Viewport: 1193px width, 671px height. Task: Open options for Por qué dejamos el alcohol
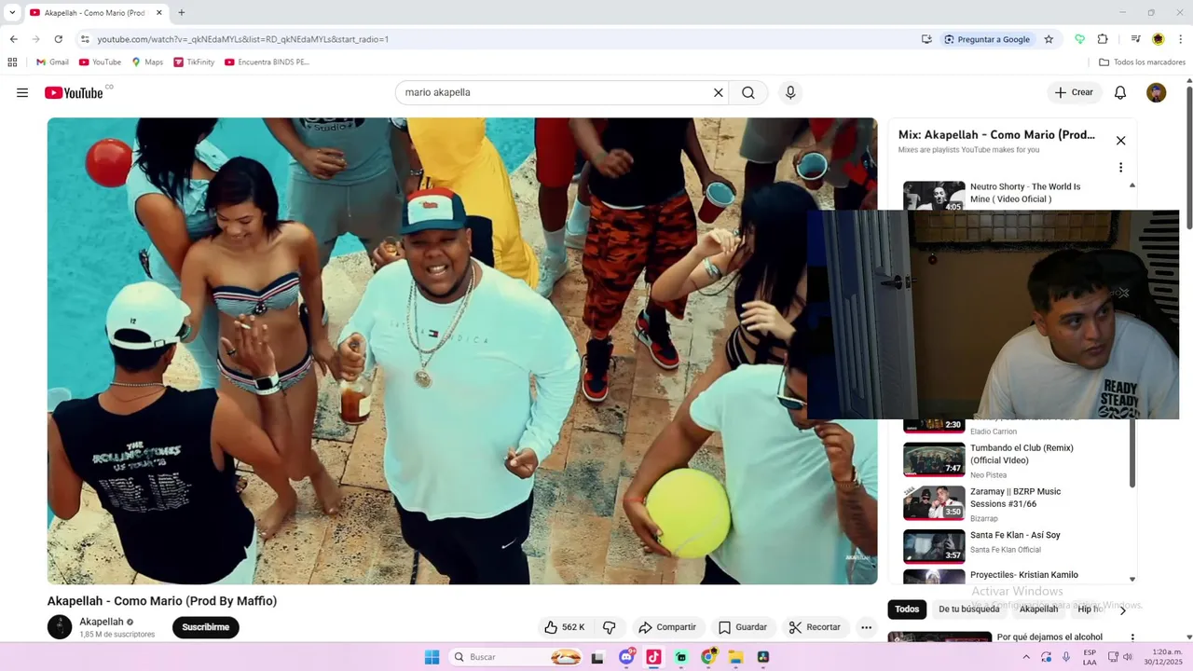tap(1132, 637)
